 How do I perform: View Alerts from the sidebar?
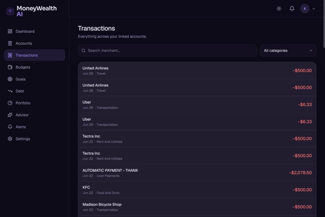coord(34,126)
